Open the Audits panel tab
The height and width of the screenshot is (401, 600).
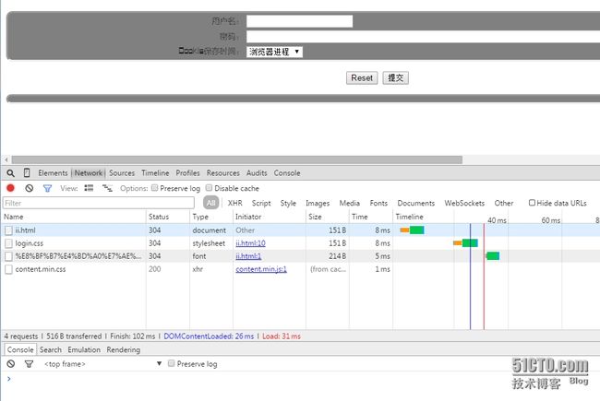pyautogui.click(x=257, y=173)
